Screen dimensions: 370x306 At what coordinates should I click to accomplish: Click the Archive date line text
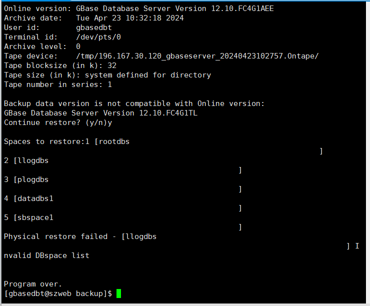pyautogui.click(x=93, y=18)
